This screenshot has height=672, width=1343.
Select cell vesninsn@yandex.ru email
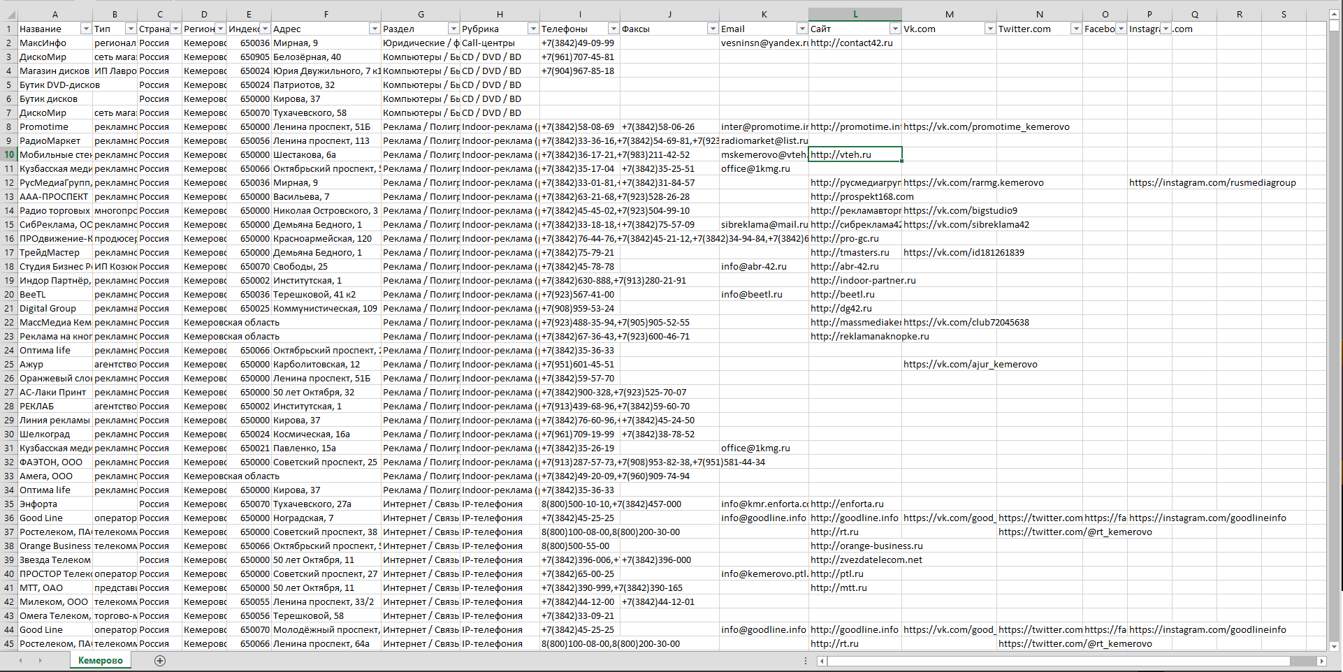[x=764, y=43]
